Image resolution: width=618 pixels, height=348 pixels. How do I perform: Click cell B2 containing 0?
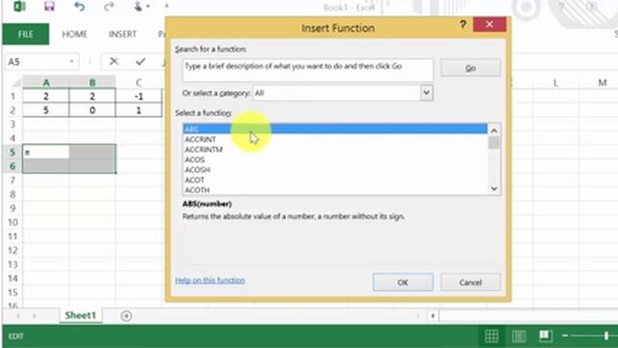click(x=93, y=110)
